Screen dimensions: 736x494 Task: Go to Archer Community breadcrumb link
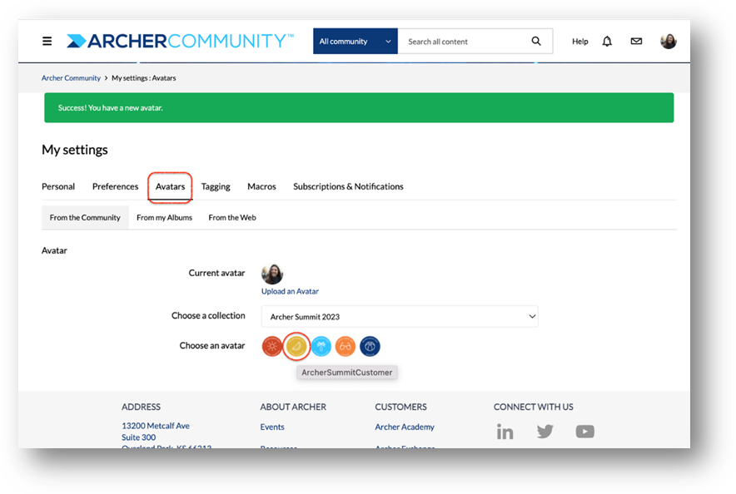tap(71, 78)
